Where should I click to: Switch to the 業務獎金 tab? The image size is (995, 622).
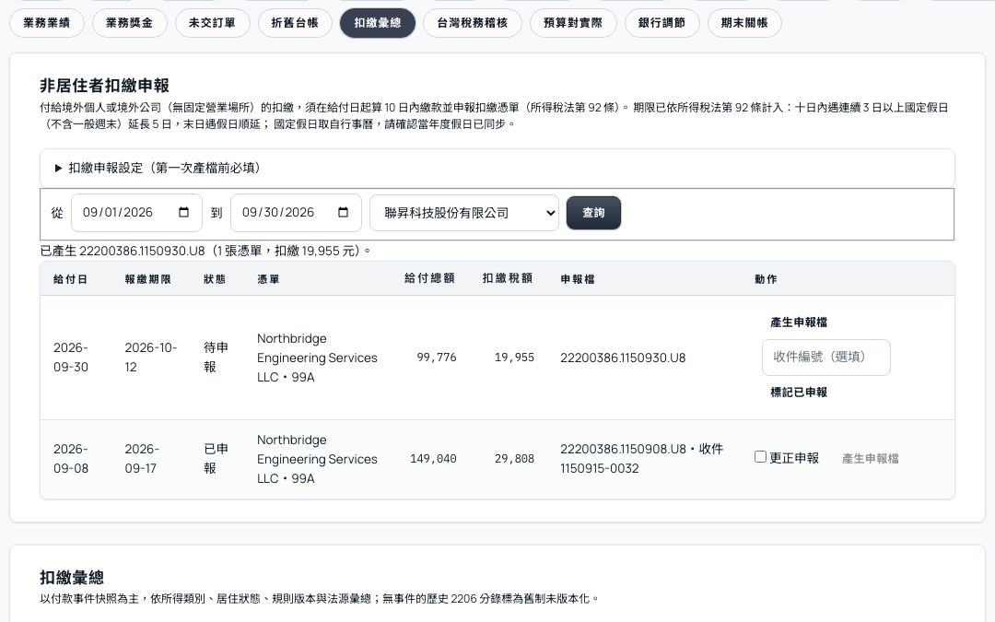(130, 23)
